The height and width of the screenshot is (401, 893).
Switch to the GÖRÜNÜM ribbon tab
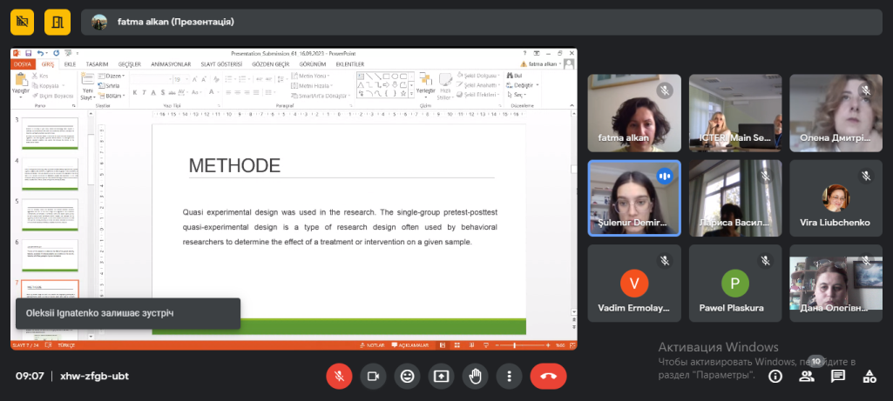[x=312, y=64]
